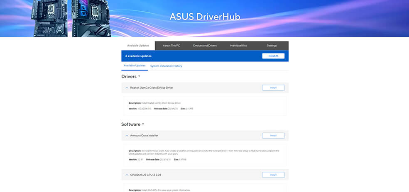
Task: Click the Realtek UcmCx Client Device Driver title
Action: click(152, 88)
